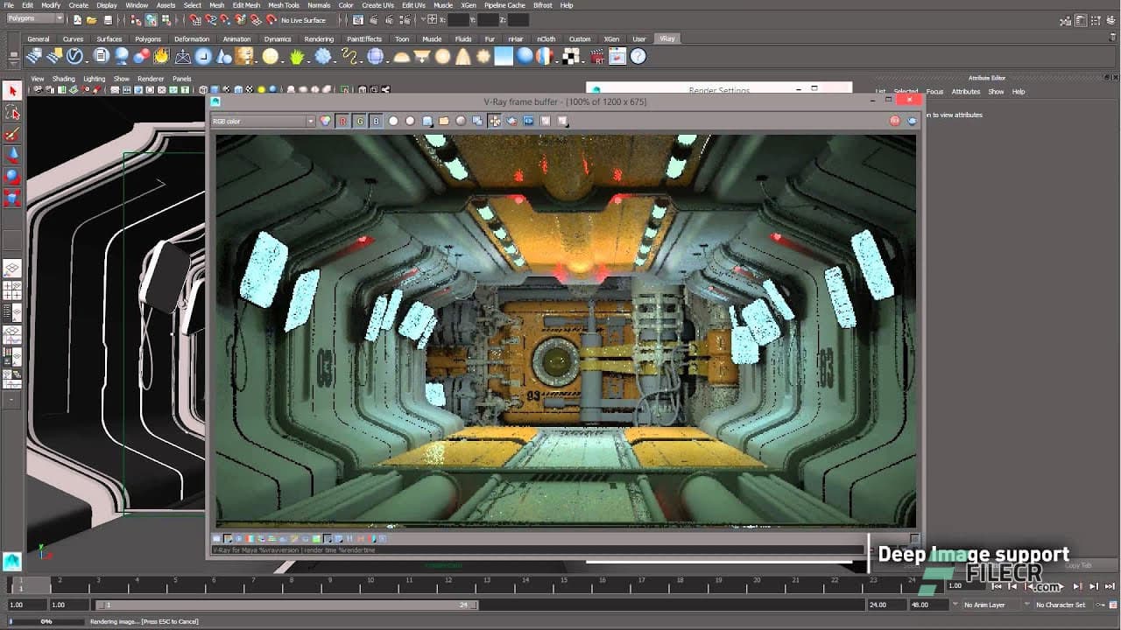Screen dimensions: 1121x630
Task: Open the No Anim Layer dropdown near the timeline
Action: pos(987,605)
